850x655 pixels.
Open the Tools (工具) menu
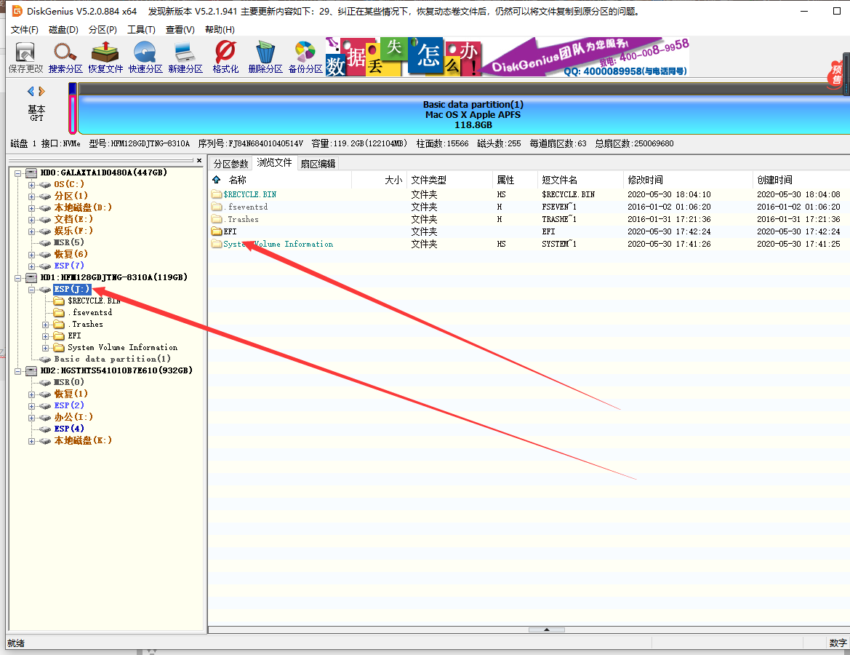(141, 30)
